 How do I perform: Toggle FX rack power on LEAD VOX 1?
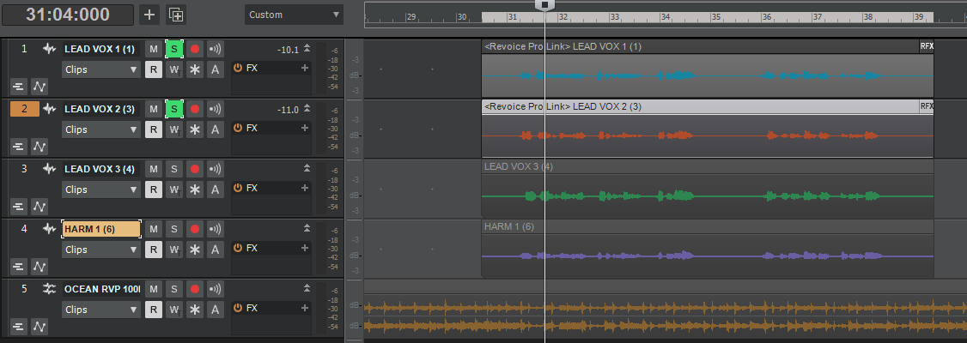pyautogui.click(x=238, y=68)
